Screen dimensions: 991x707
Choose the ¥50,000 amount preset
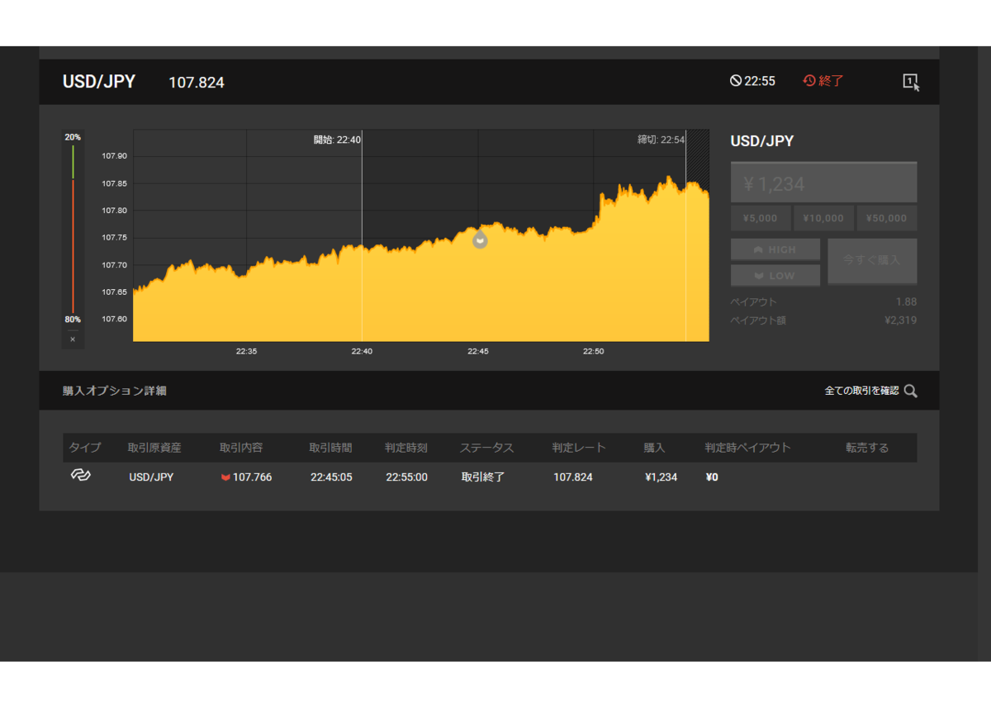[887, 218]
